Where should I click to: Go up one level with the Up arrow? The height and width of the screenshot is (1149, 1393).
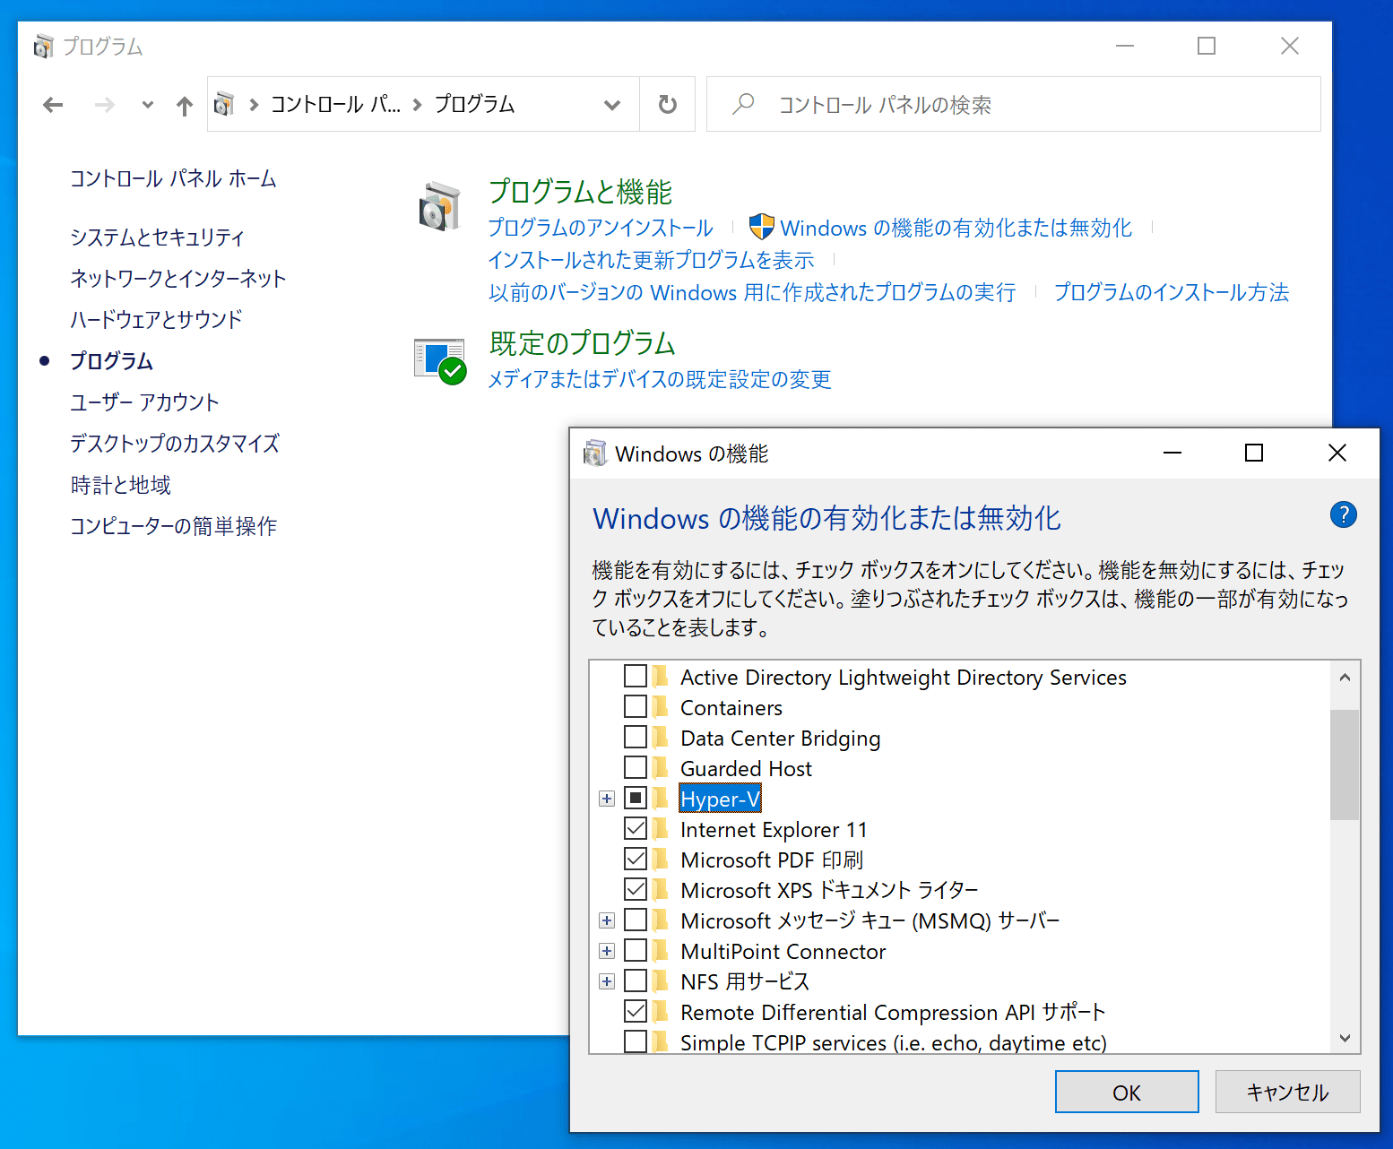[185, 105]
